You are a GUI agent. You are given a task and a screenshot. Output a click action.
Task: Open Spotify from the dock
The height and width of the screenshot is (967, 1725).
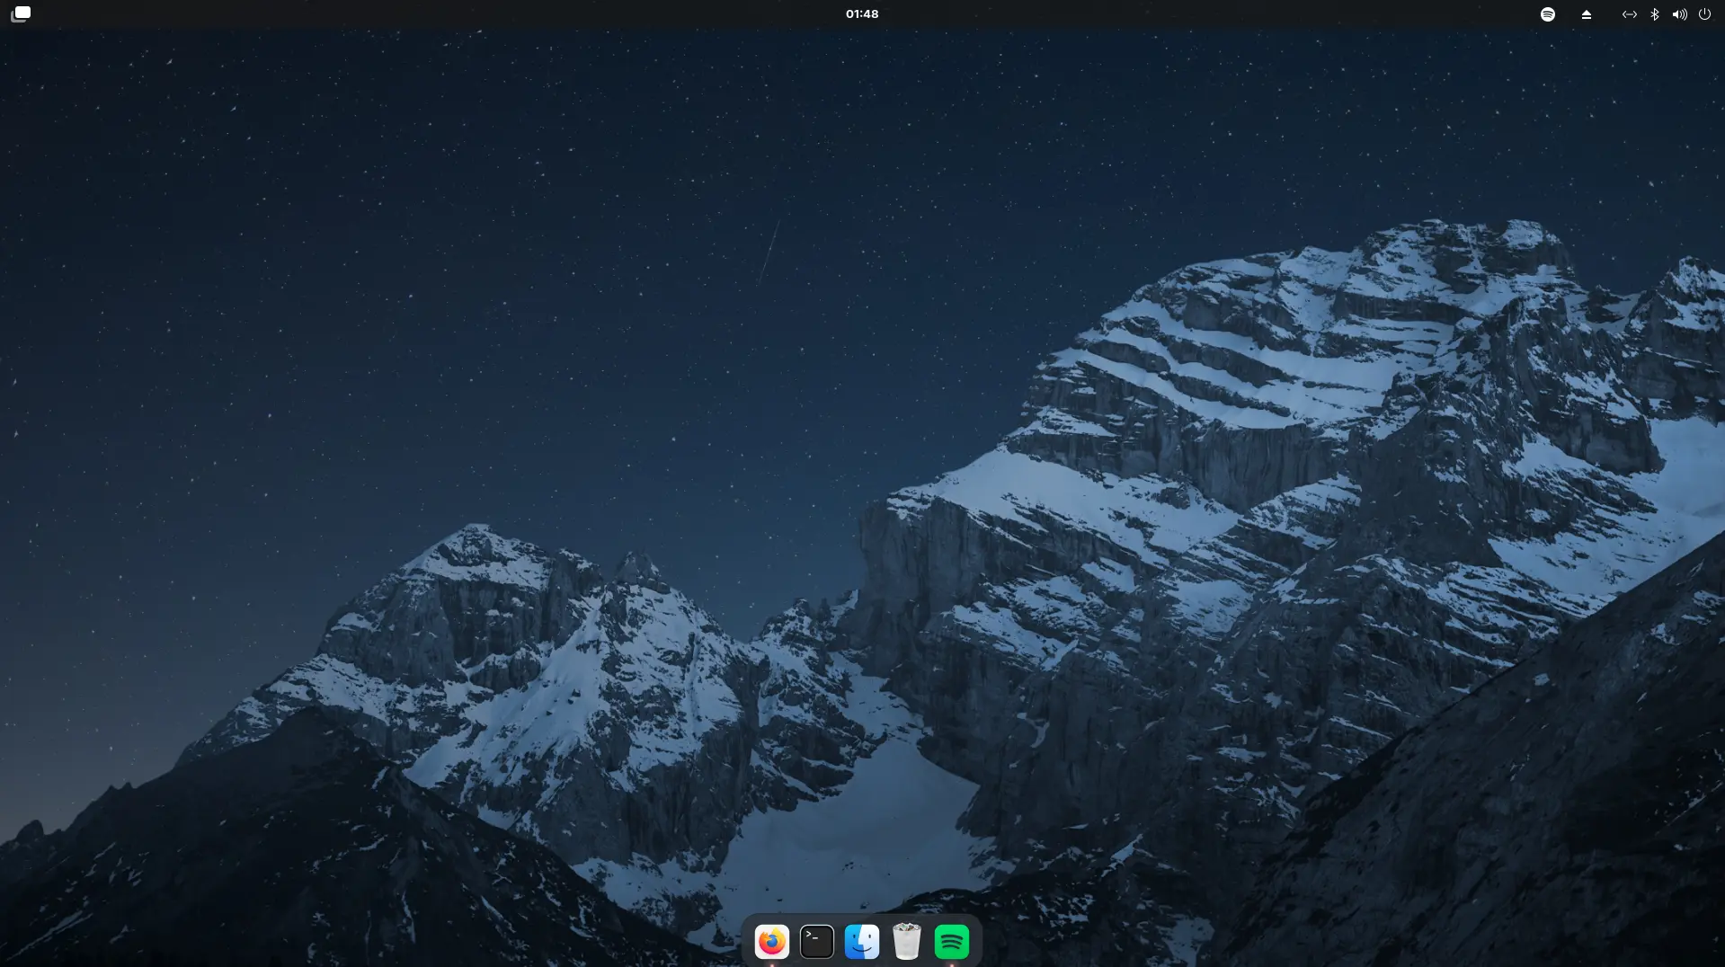tap(951, 941)
